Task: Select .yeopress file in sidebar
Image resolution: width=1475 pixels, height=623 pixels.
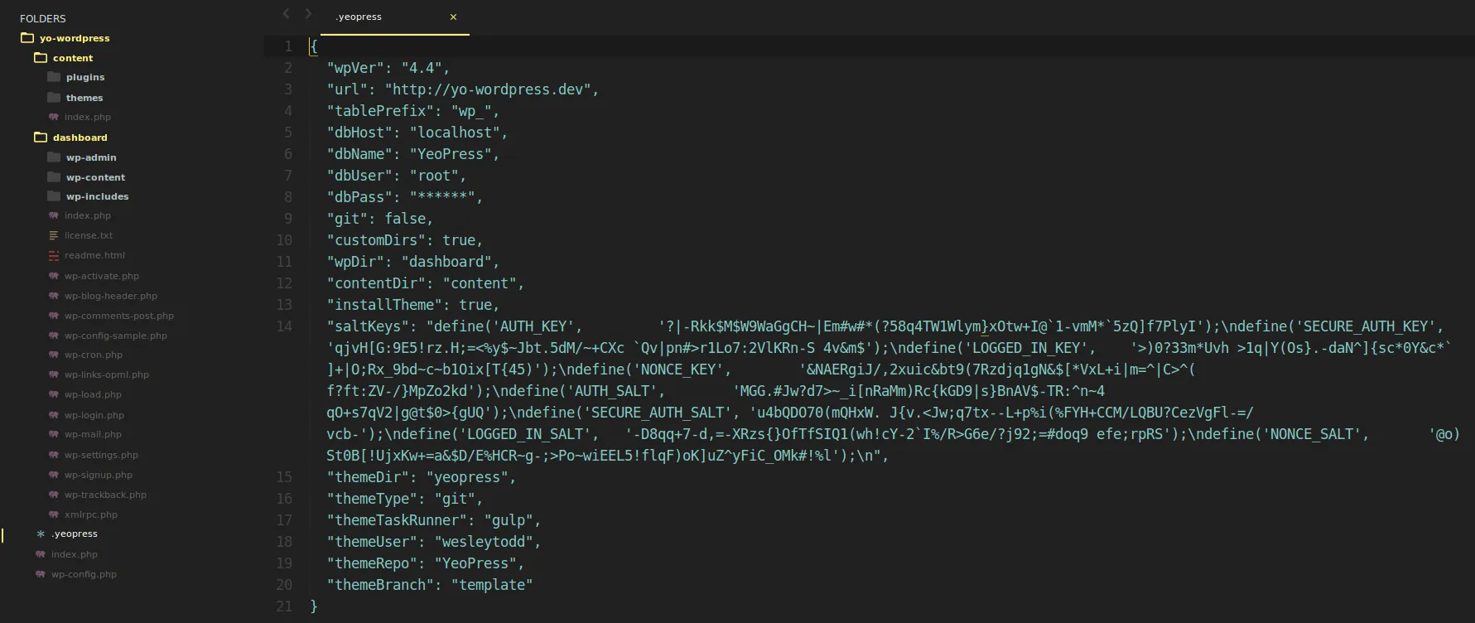Action: 75,534
